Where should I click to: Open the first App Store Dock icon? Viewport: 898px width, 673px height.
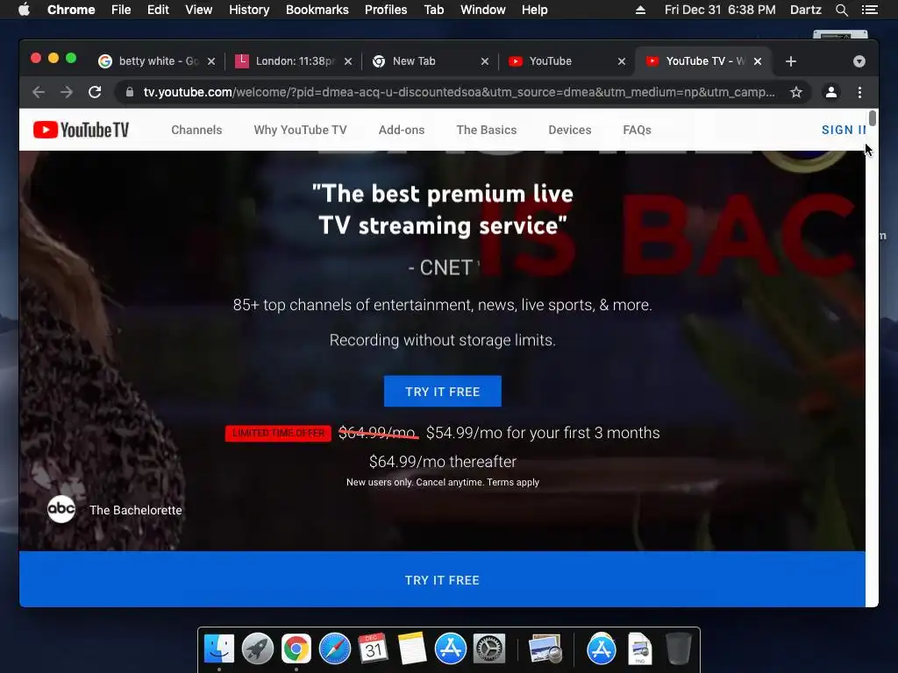(450, 648)
